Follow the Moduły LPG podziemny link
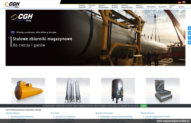 click(x=65, y=122)
